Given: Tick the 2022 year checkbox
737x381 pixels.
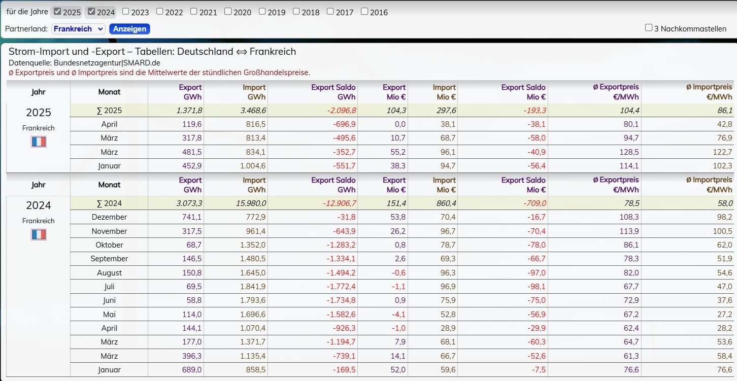Looking at the screenshot, I should pos(160,12).
